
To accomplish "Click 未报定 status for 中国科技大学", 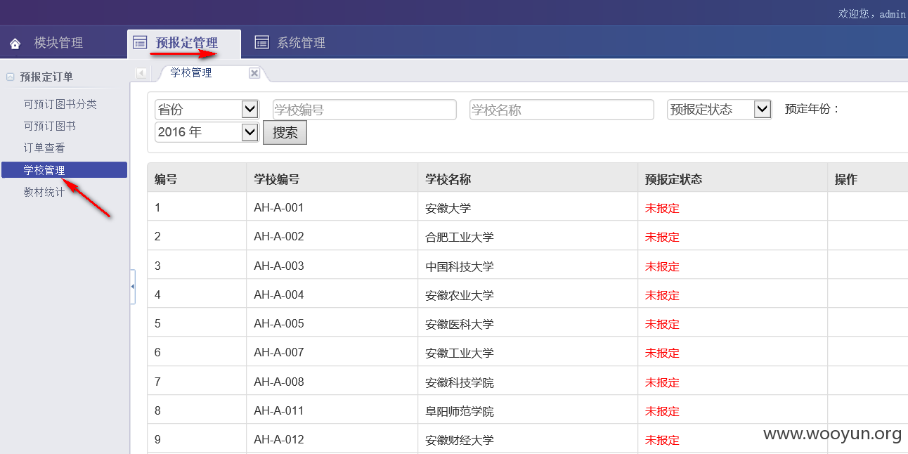I will click(663, 266).
